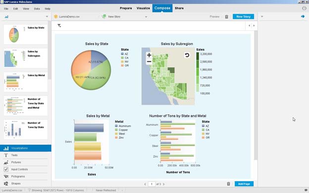Open the story selector dropdown arrow
Viewport: 309px width, 193px height.
(x=146, y=17)
